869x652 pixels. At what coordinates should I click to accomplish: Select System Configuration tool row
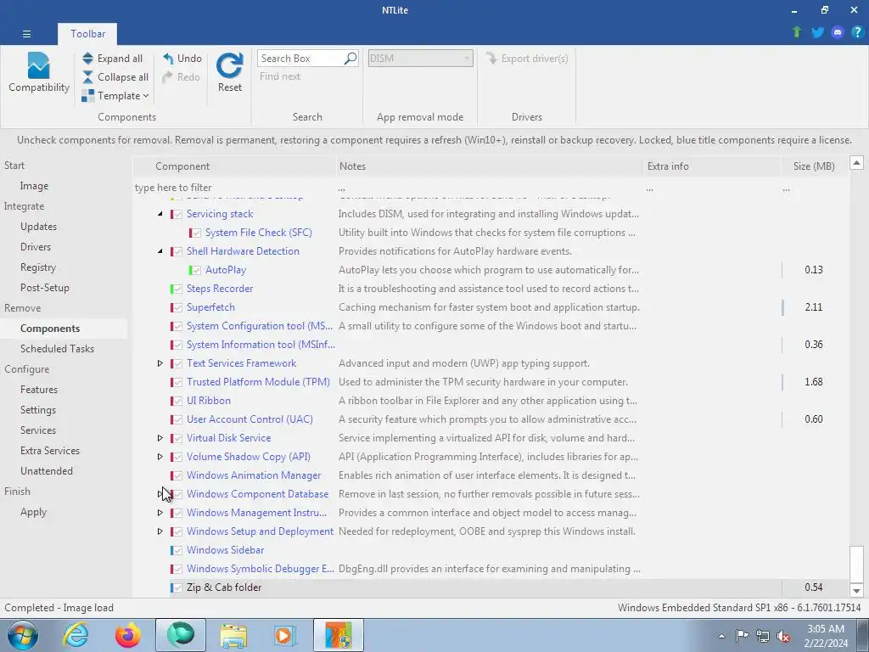coord(491,326)
